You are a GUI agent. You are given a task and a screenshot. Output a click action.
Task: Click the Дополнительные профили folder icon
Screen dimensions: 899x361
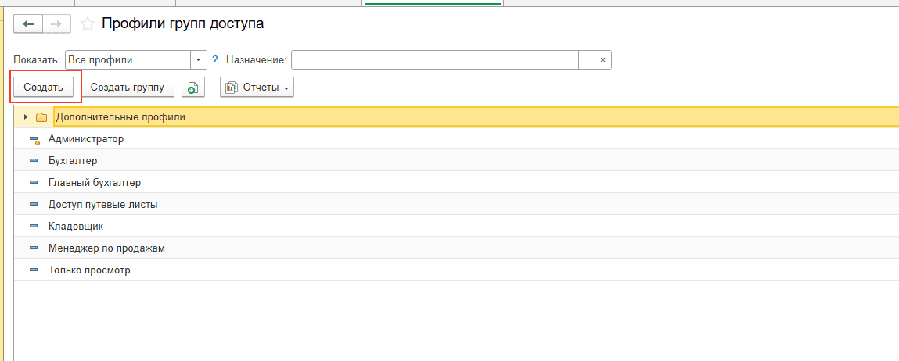(x=42, y=117)
